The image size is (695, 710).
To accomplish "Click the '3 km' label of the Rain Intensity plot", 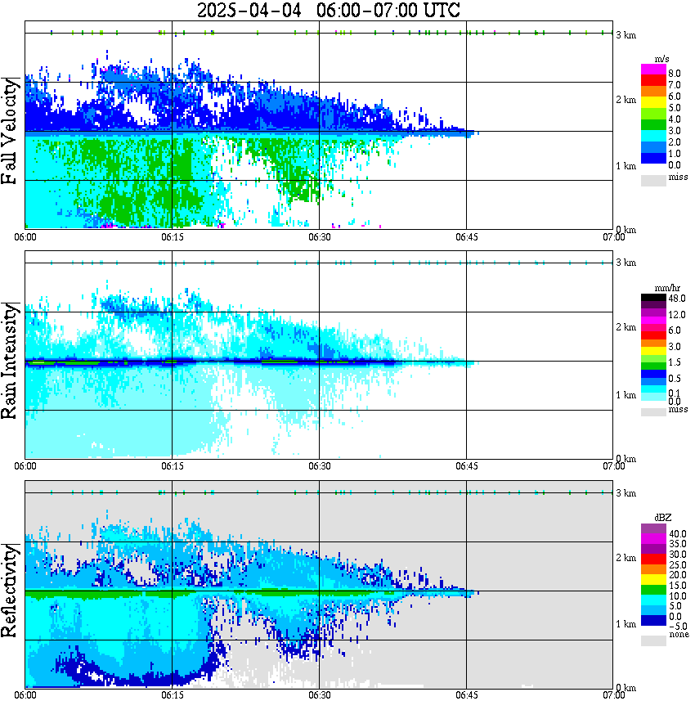I will (x=625, y=263).
